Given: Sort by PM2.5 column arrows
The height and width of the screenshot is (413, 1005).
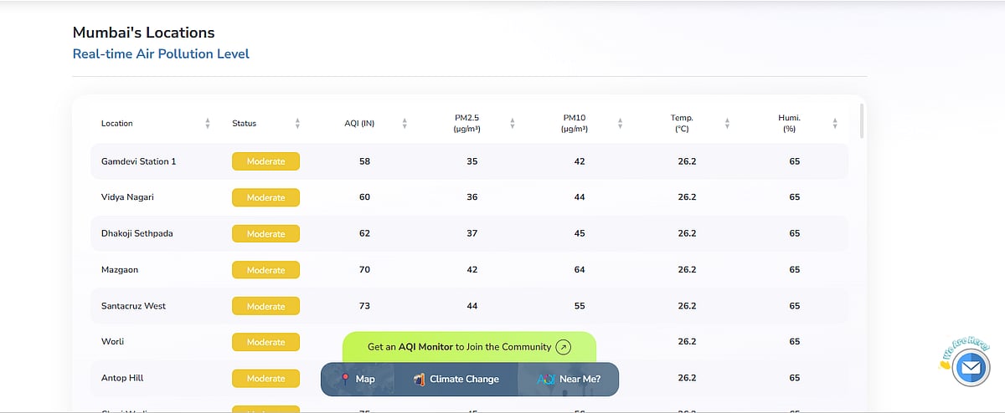Looking at the screenshot, I should 512,124.
